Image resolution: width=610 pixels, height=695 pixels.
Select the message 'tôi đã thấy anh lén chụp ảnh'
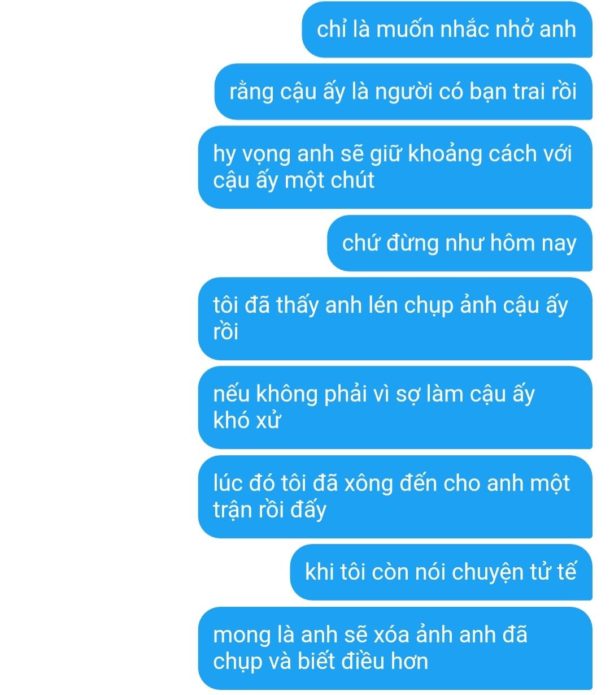coord(395,319)
